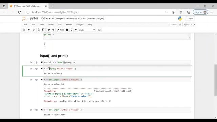
Task: Move selected cell down with the arrow icon
Action: [x=53, y=30]
